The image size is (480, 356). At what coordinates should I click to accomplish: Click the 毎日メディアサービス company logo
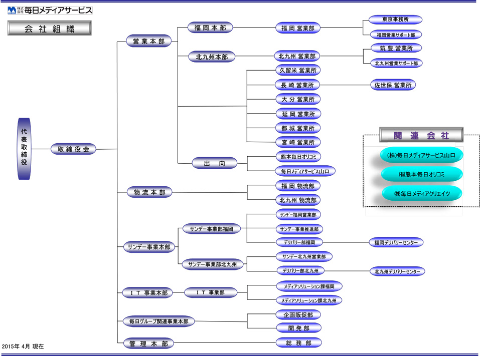[x=50, y=11]
